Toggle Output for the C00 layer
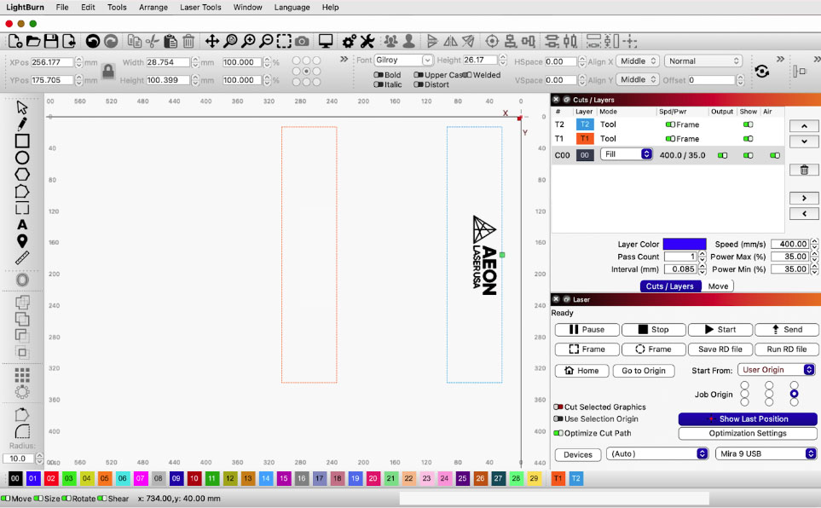This screenshot has width=821, height=508. point(723,155)
